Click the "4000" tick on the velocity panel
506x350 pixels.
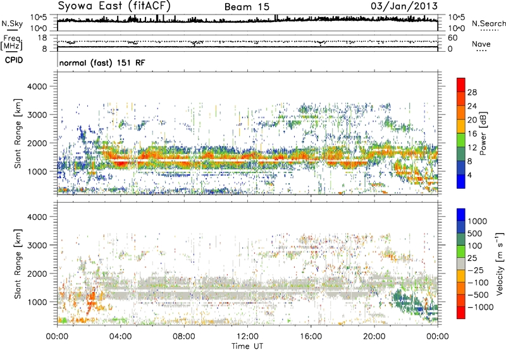(x=37, y=217)
